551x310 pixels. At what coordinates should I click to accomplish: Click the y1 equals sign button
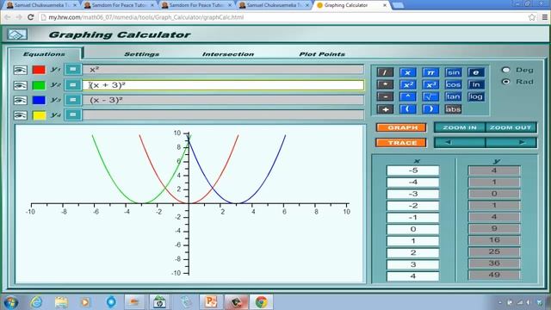tap(73, 69)
